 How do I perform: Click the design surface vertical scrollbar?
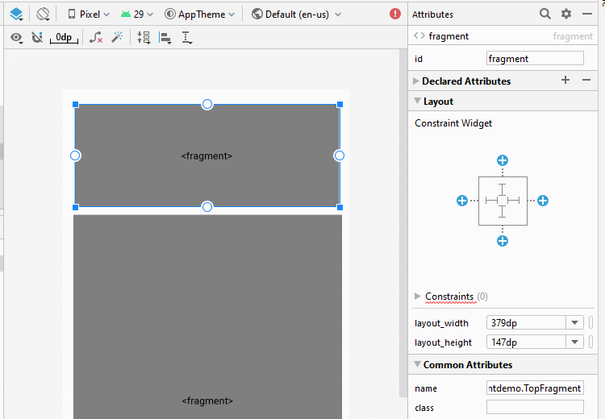point(403,223)
